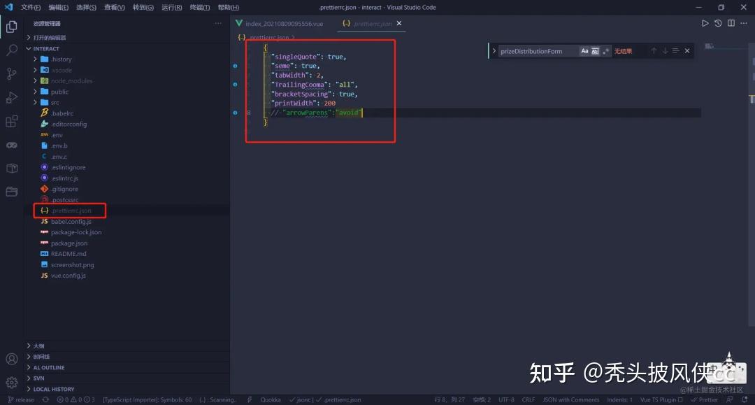
Task: Open the Explorer view in activity bar
Action: pyautogui.click(x=12, y=26)
